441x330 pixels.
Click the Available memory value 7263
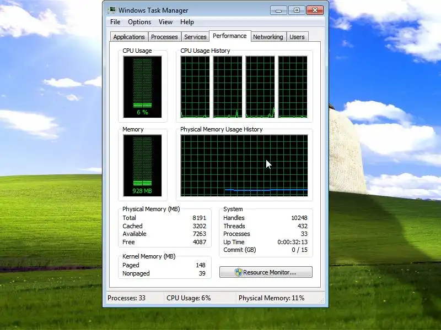click(200, 234)
